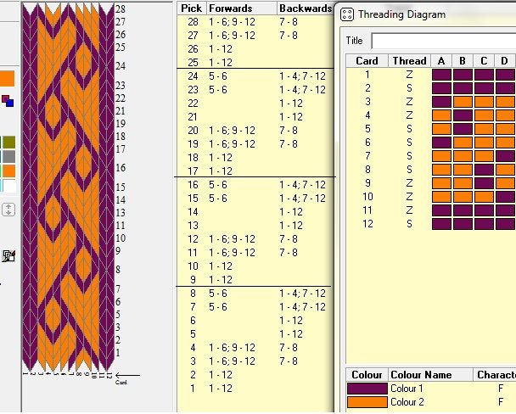516x414 pixels.
Task: Toggle thread direction S for card 7
Action: (409, 156)
